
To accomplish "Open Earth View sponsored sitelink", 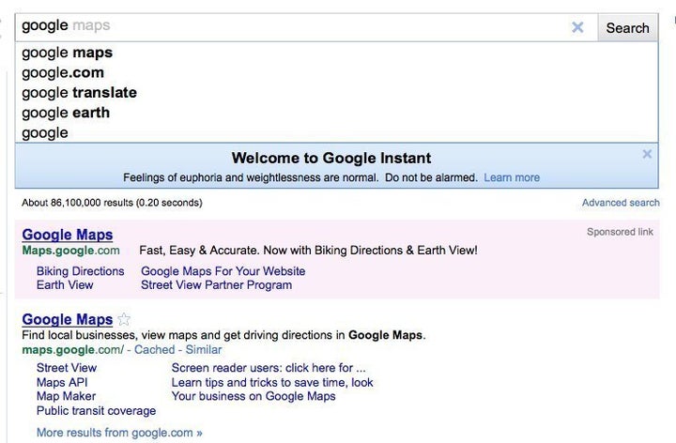I will point(65,284).
